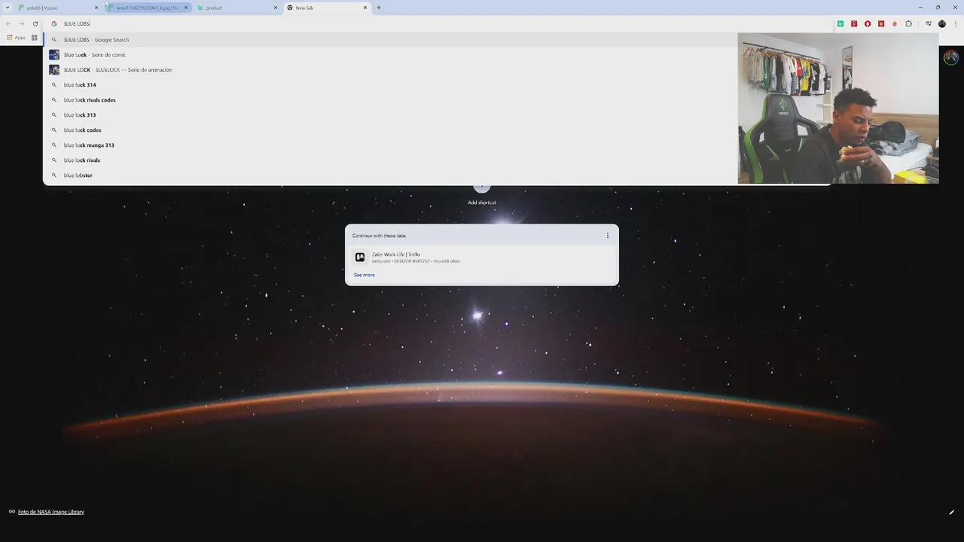964x542 pixels.
Task: Close the wsxc jpg tab
Action: click(x=186, y=8)
